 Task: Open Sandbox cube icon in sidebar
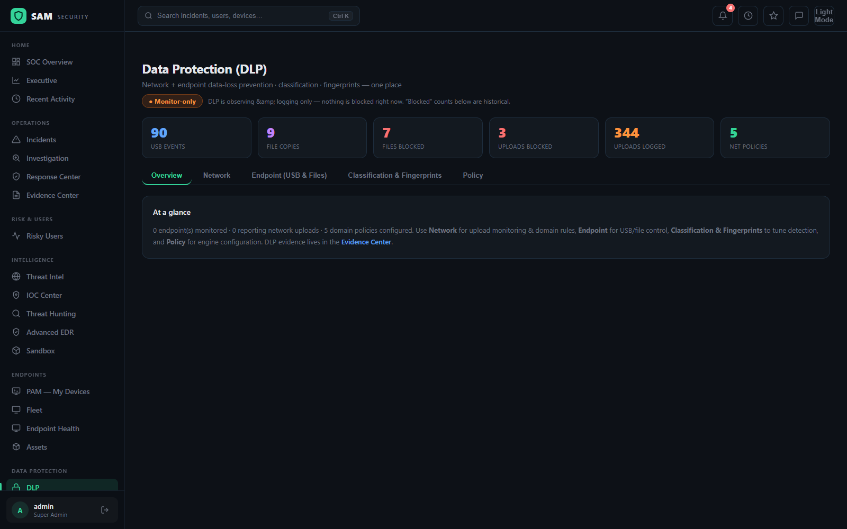16,351
